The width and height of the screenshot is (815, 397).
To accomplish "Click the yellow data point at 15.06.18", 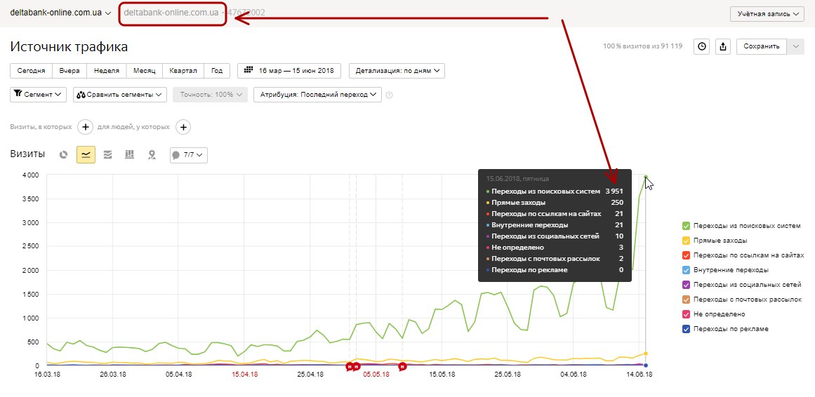I will [646, 354].
